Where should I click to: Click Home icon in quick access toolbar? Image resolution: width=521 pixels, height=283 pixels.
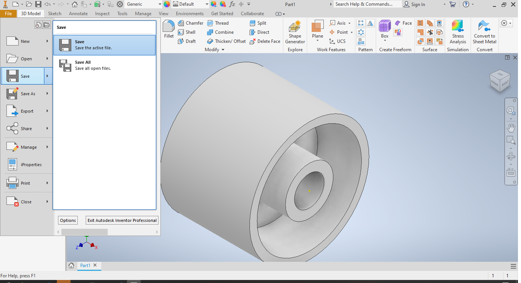click(75, 4)
